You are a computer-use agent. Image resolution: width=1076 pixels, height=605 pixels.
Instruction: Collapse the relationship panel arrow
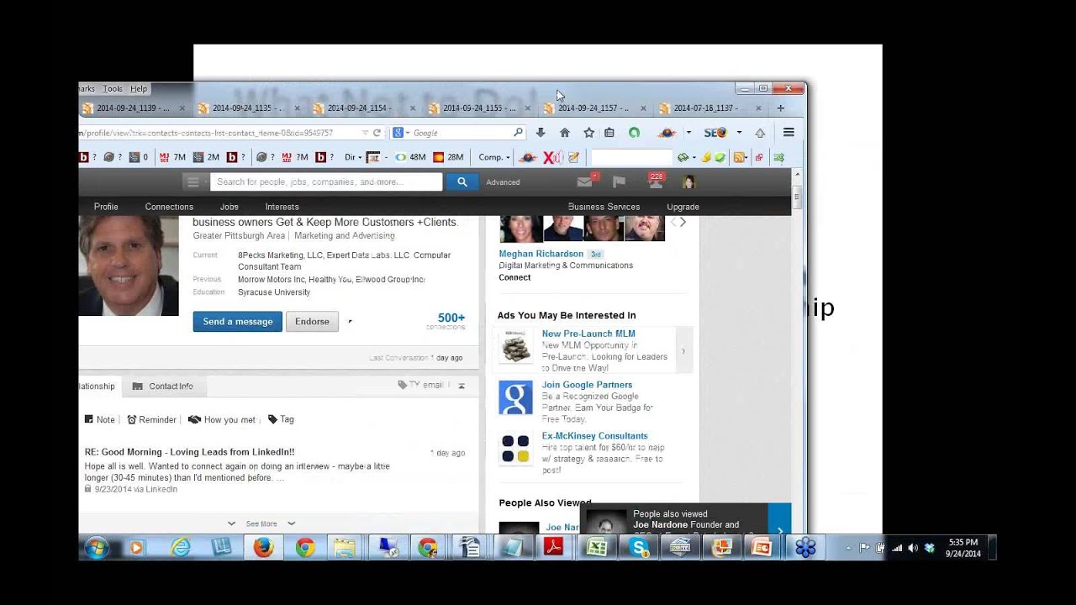(x=462, y=386)
